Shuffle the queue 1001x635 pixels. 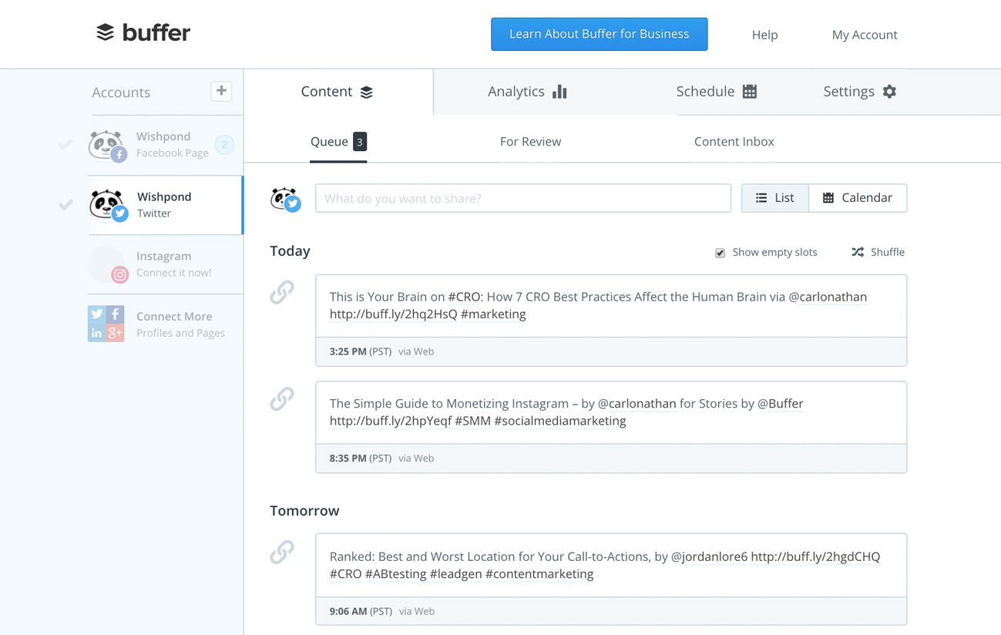(878, 252)
